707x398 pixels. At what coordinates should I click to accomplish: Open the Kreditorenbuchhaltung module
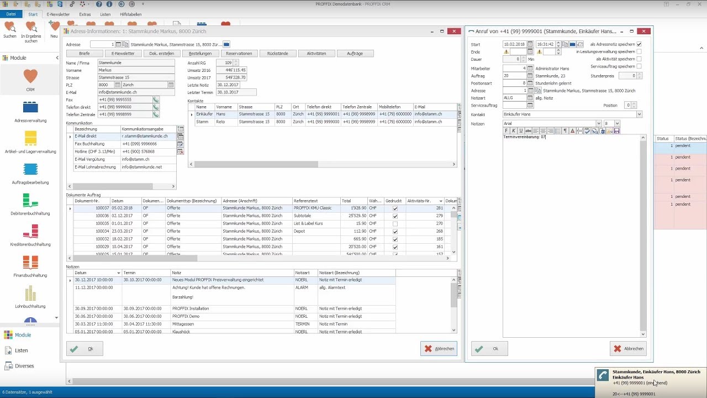click(x=30, y=235)
